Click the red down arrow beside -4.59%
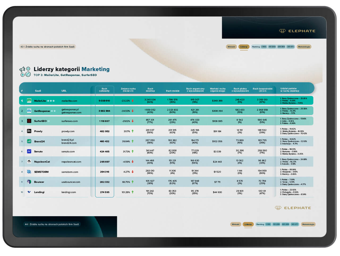 click(133, 162)
